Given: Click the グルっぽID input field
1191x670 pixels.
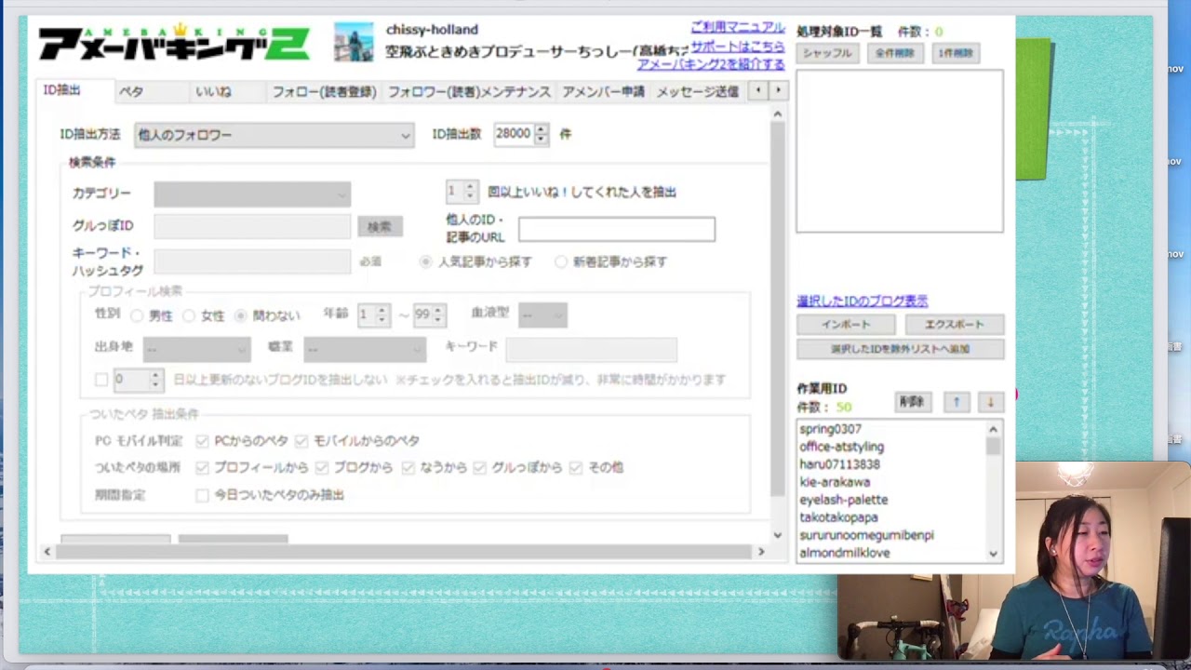Looking at the screenshot, I should coord(252,226).
